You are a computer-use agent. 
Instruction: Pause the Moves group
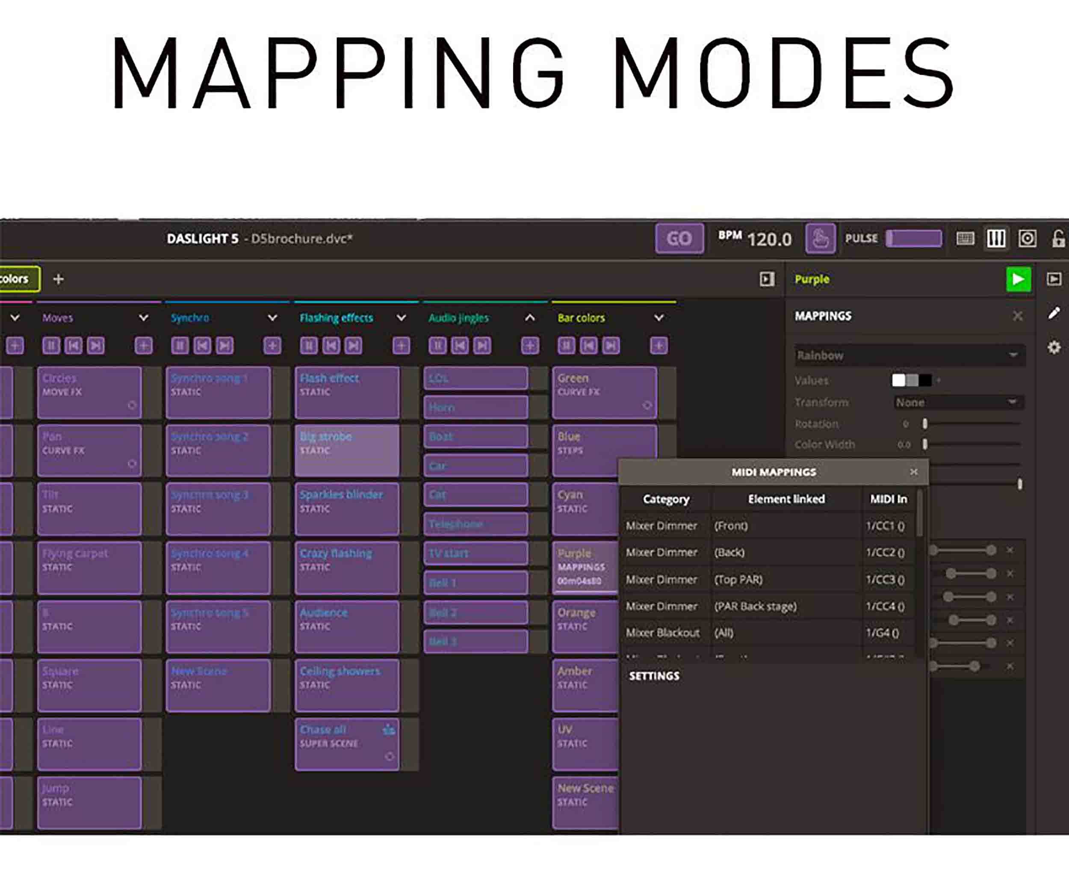click(x=51, y=346)
